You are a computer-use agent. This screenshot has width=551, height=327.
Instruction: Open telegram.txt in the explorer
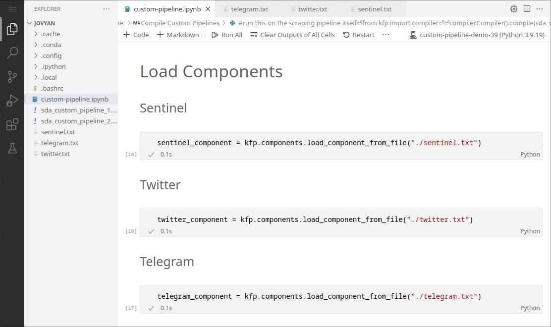click(71, 143)
